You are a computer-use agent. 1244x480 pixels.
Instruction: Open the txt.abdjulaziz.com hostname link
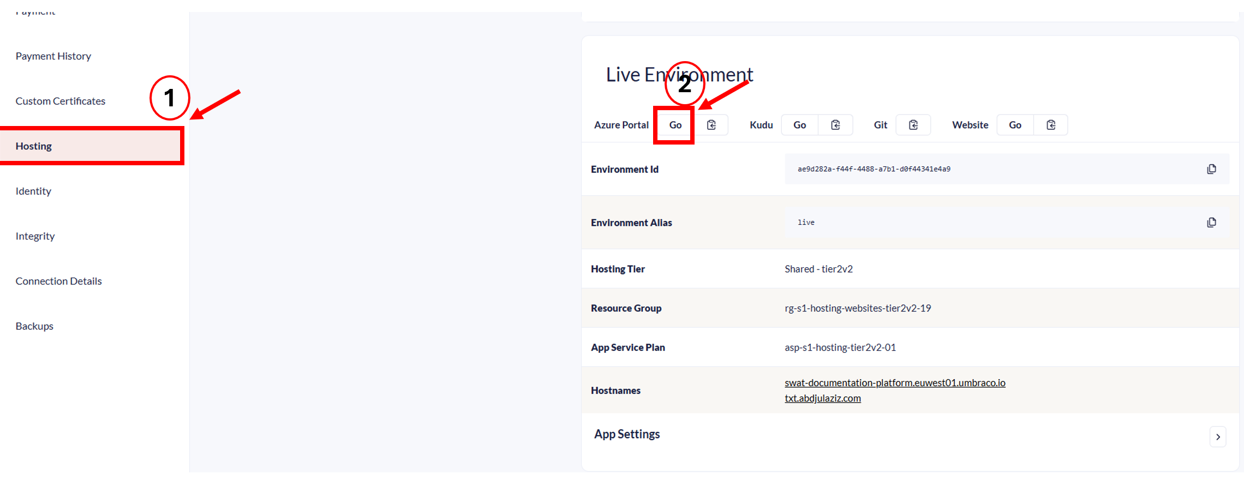click(x=823, y=398)
